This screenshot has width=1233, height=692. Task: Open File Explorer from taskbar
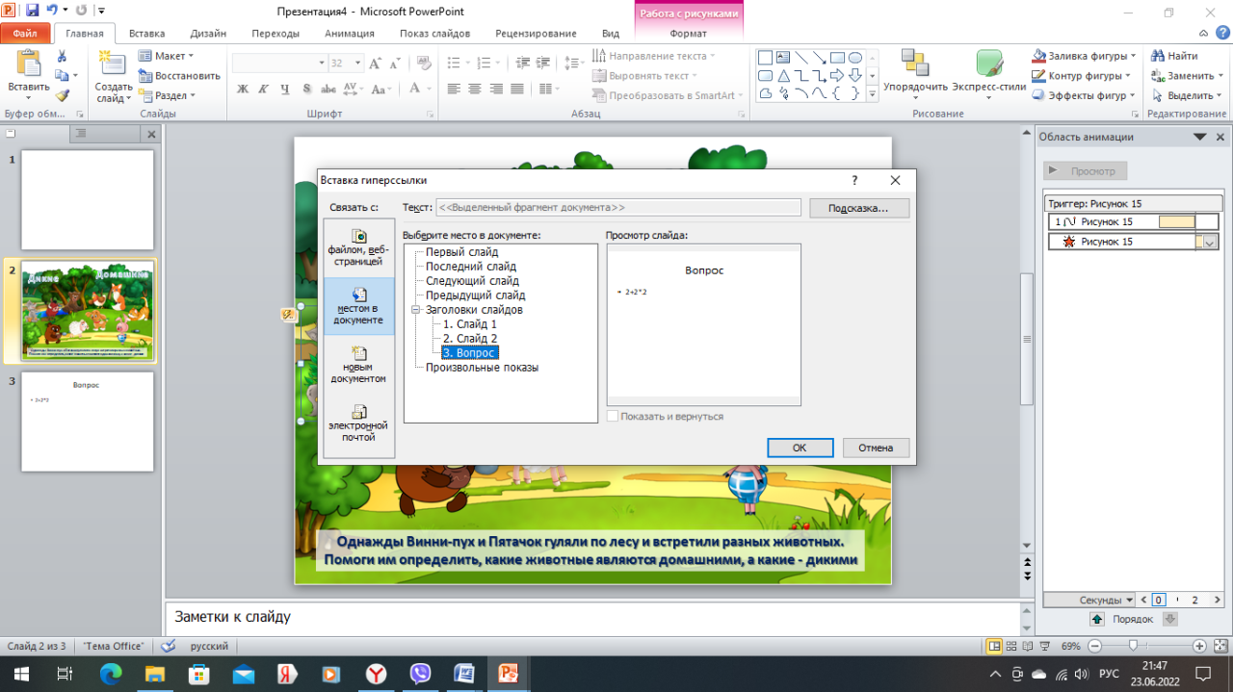[x=156, y=674]
